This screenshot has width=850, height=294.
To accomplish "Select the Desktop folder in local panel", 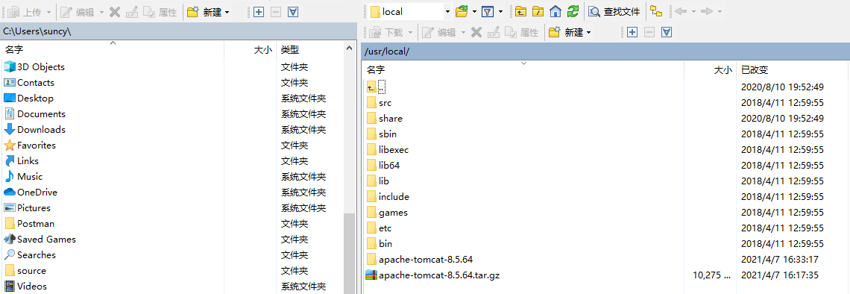I will (x=29, y=98).
